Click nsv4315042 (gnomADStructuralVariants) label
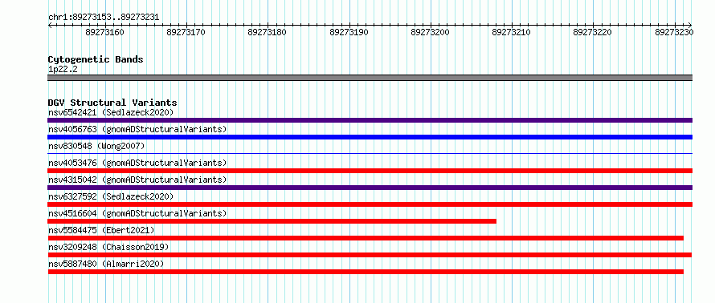The height and width of the screenshot is (303, 715). 137,180
